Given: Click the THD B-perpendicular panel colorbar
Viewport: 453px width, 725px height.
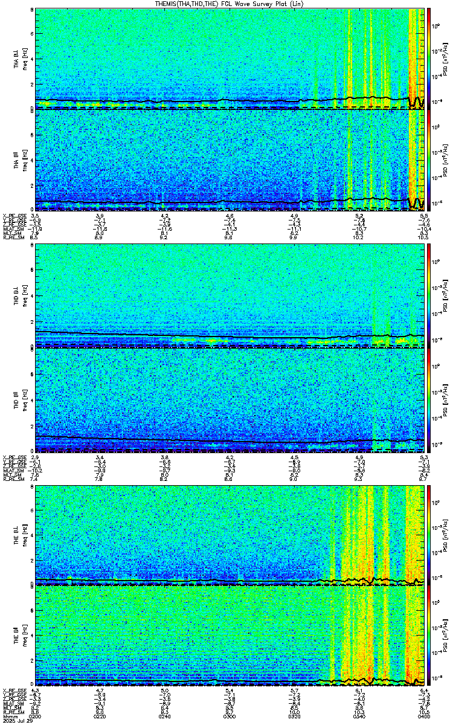Looking at the screenshot, I should tap(429, 297).
